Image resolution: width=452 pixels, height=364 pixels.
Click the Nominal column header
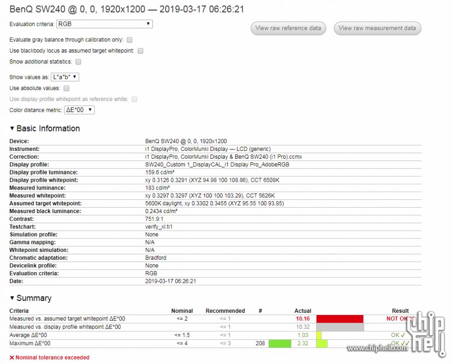coord(182,311)
